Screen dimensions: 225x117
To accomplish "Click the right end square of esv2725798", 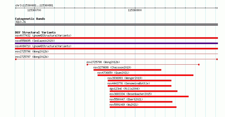I will tap(199, 65).
